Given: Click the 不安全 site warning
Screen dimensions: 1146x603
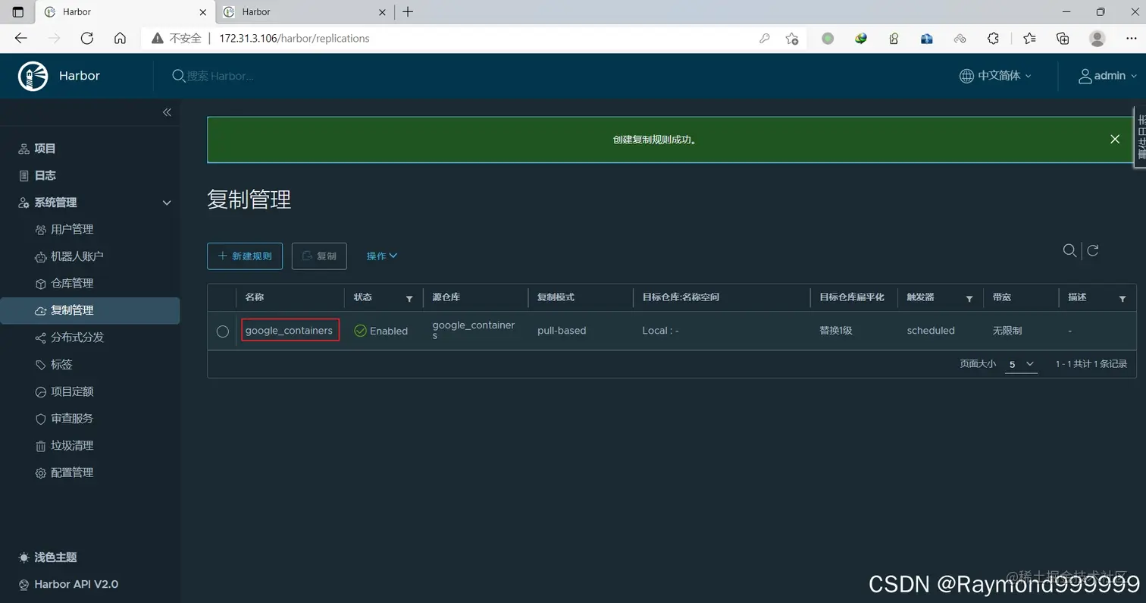Looking at the screenshot, I should [x=177, y=38].
